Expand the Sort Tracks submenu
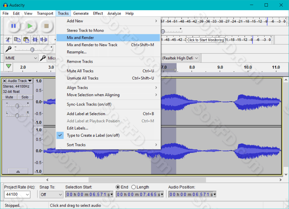 tap(108, 145)
